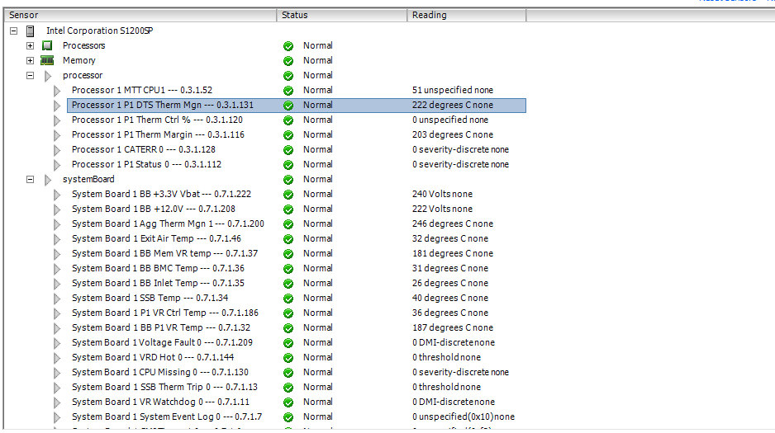Select System Board 1 System Event Log 0 sensor
The width and height of the screenshot is (775, 433).
click(167, 417)
